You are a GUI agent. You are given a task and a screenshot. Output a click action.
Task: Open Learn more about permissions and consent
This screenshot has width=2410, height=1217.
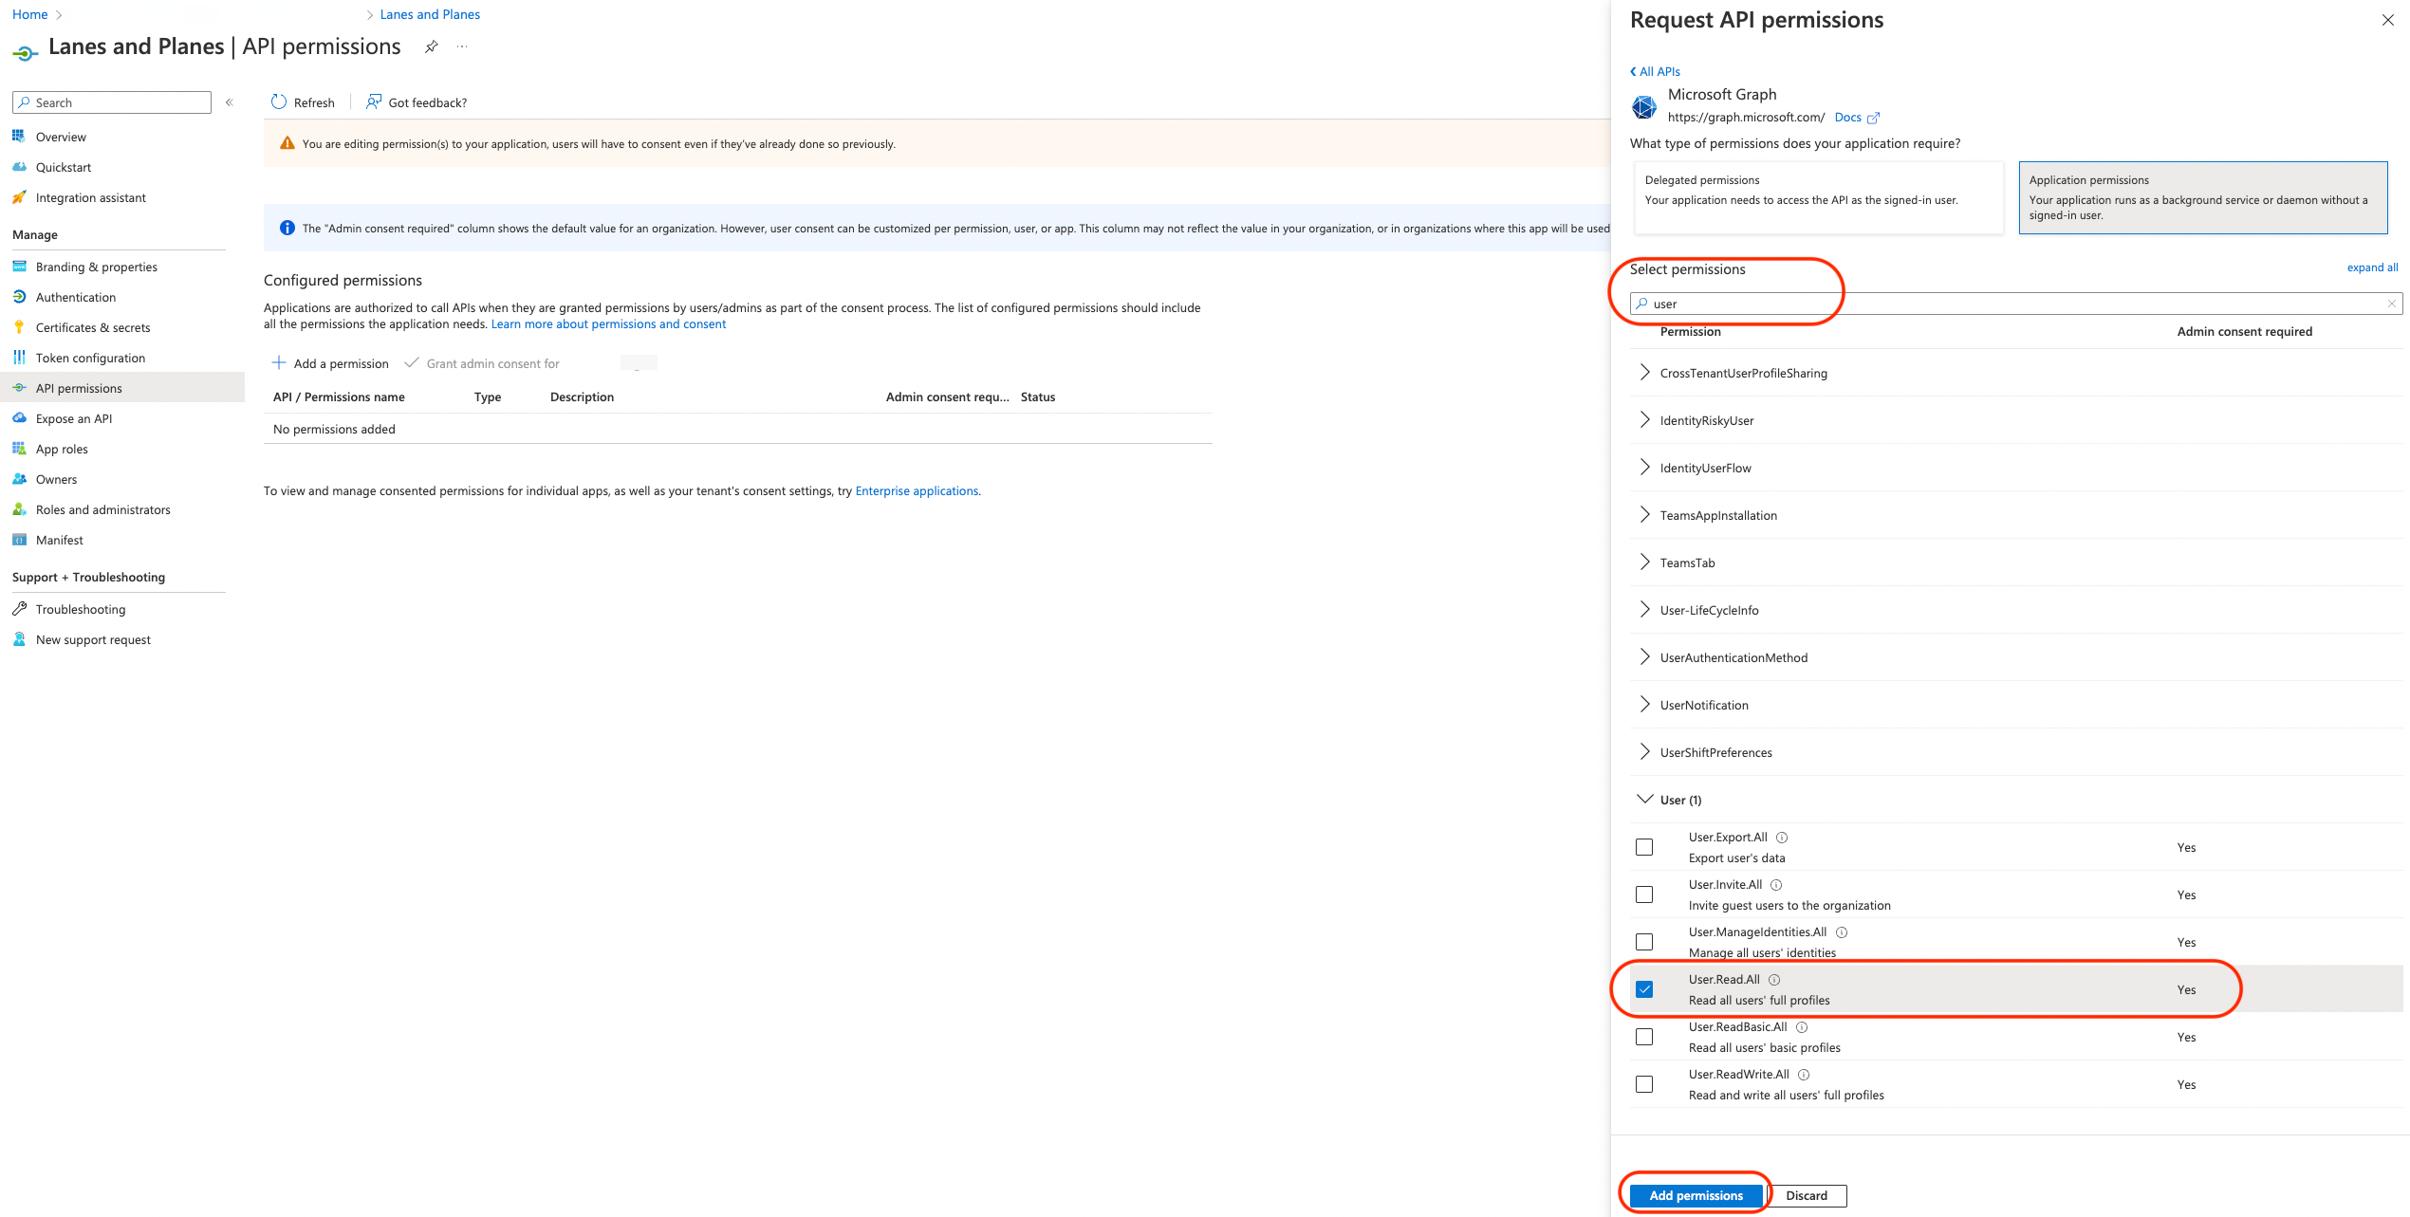(608, 323)
